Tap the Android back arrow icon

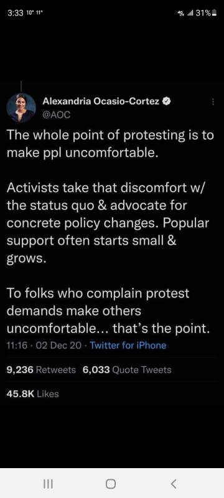tap(173, 484)
